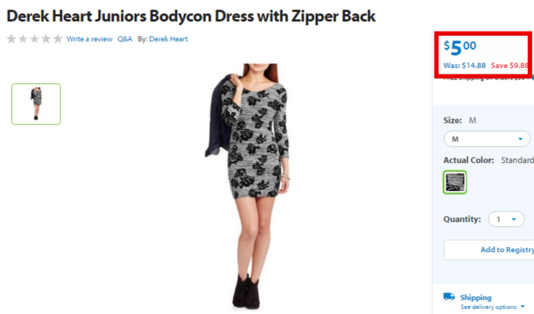This screenshot has width=534, height=314.
Task: Click the Shipping truck icon
Action: click(449, 296)
